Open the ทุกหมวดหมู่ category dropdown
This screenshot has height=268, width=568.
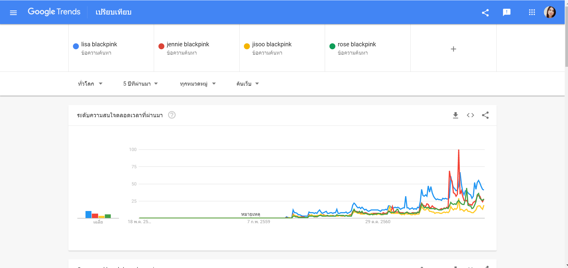[x=198, y=84]
